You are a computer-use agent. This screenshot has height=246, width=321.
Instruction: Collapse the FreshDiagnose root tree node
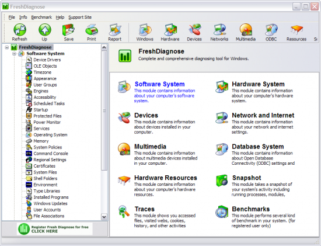(x=7, y=47)
